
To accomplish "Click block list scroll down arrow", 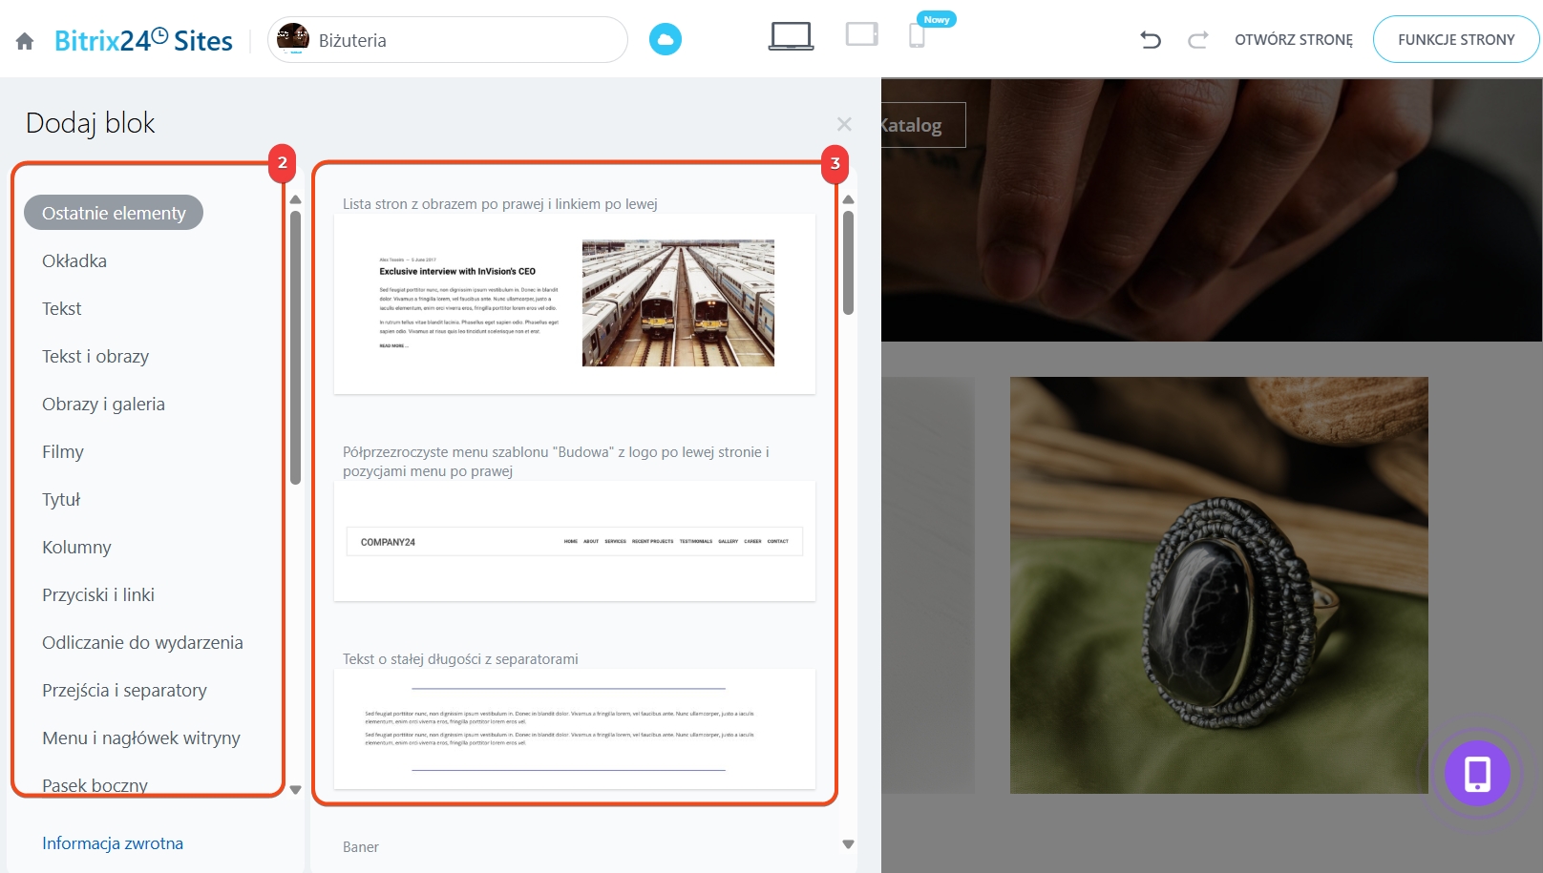I will pyautogui.click(x=848, y=844).
